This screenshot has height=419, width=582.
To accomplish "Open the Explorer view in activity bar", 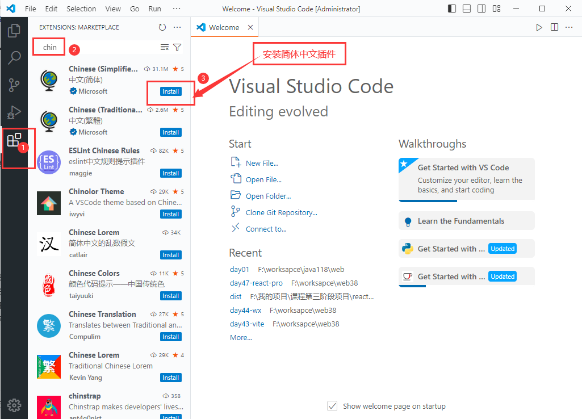I will point(14,31).
